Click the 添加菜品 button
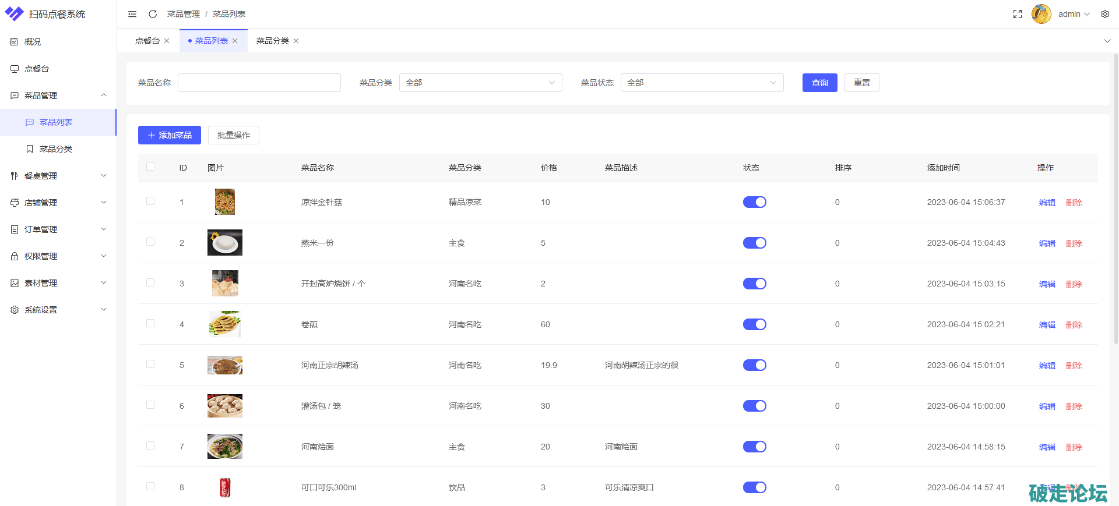This screenshot has width=1119, height=506. tap(170, 135)
